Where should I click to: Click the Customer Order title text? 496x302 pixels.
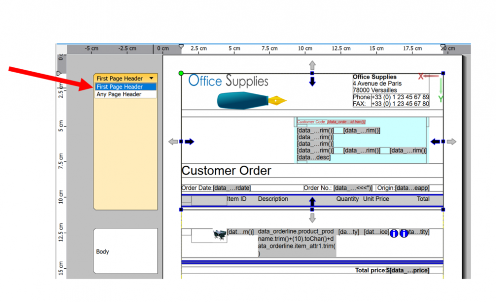coord(226,171)
